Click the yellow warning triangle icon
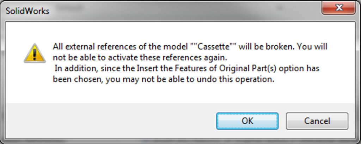 pos(35,53)
